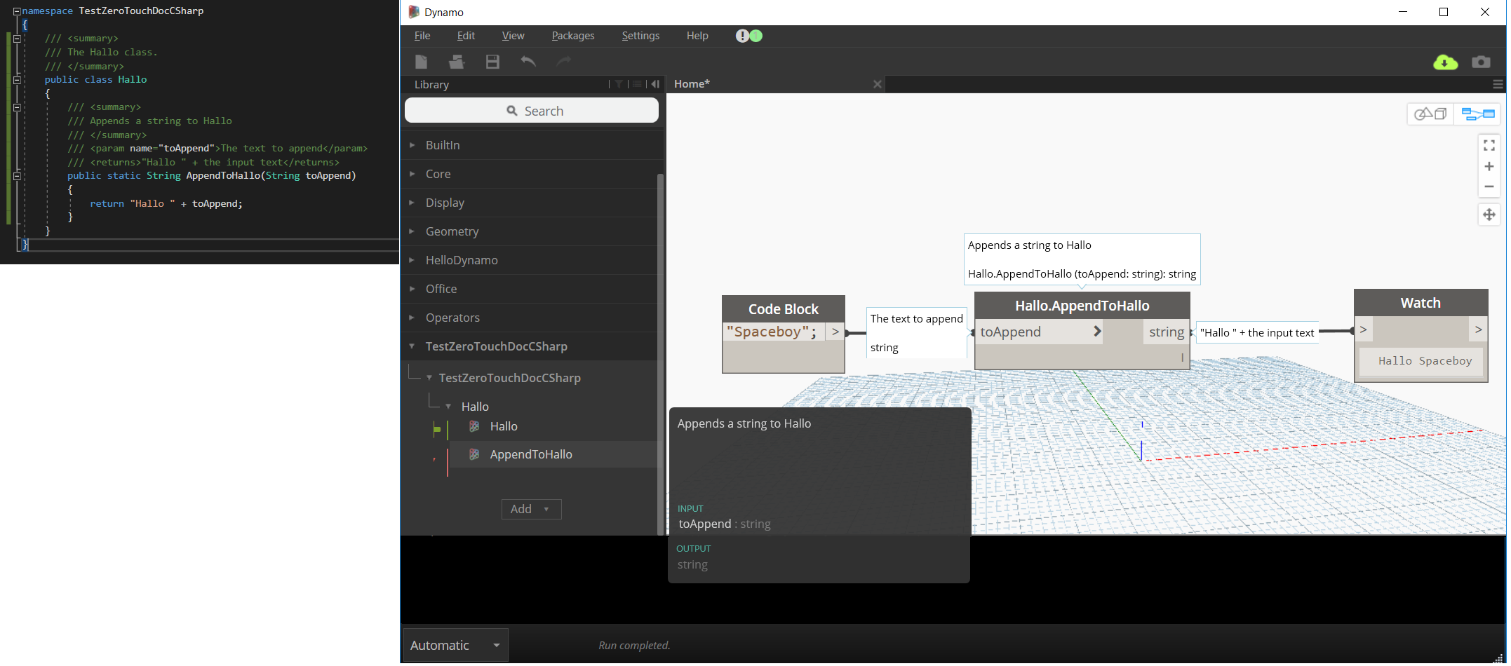The image size is (1511, 666).
Task: Click the Library list view icon
Action: coord(637,84)
